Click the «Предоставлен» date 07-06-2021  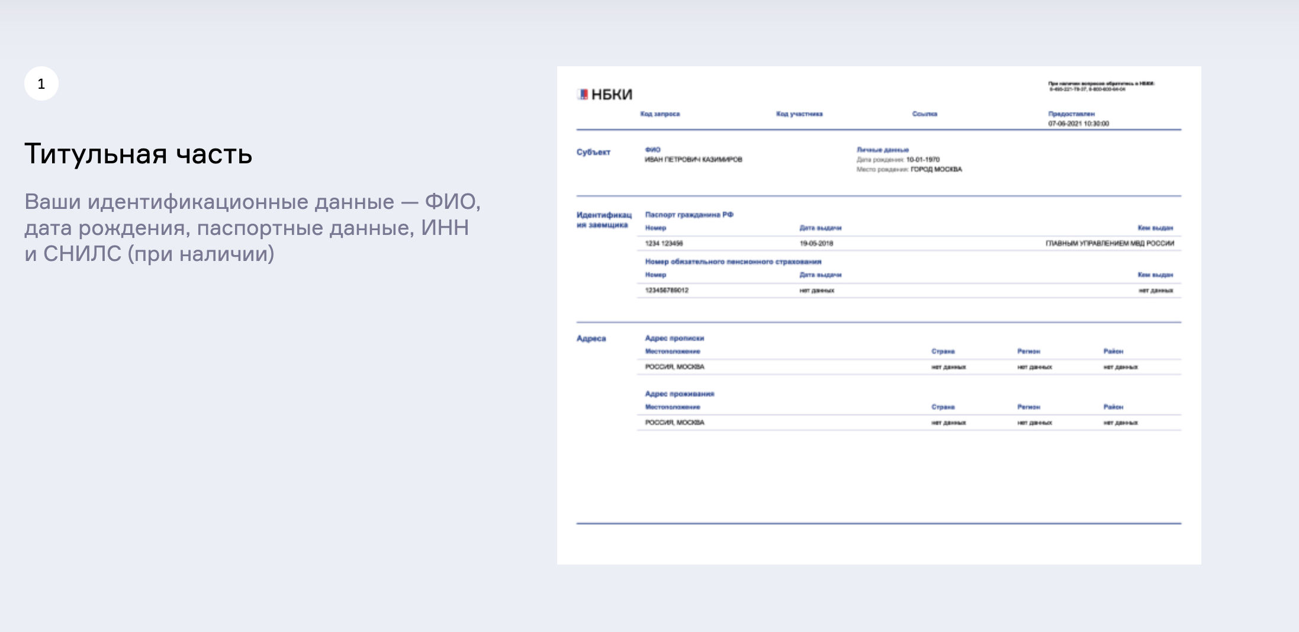(1078, 124)
